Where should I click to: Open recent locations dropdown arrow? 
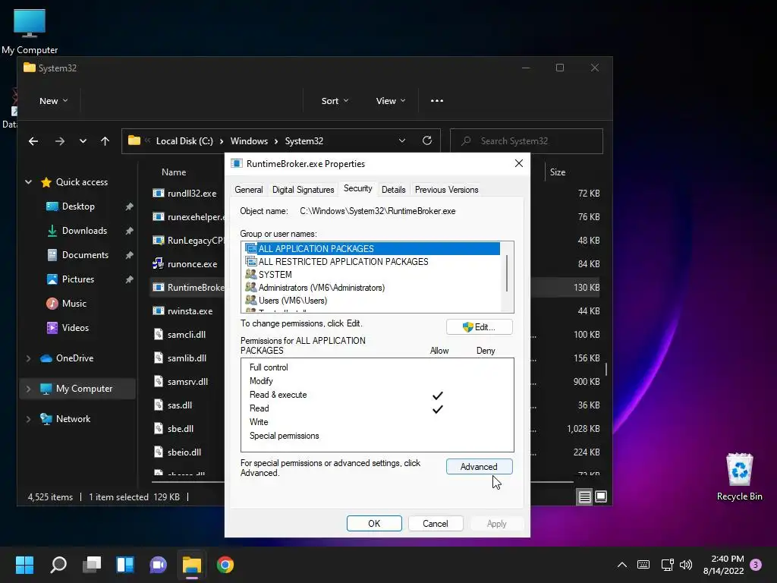point(83,141)
